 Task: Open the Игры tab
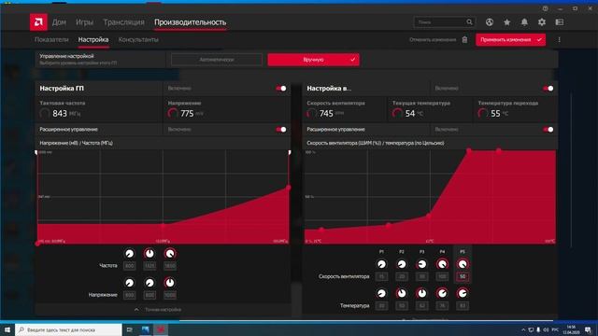tap(84, 22)
